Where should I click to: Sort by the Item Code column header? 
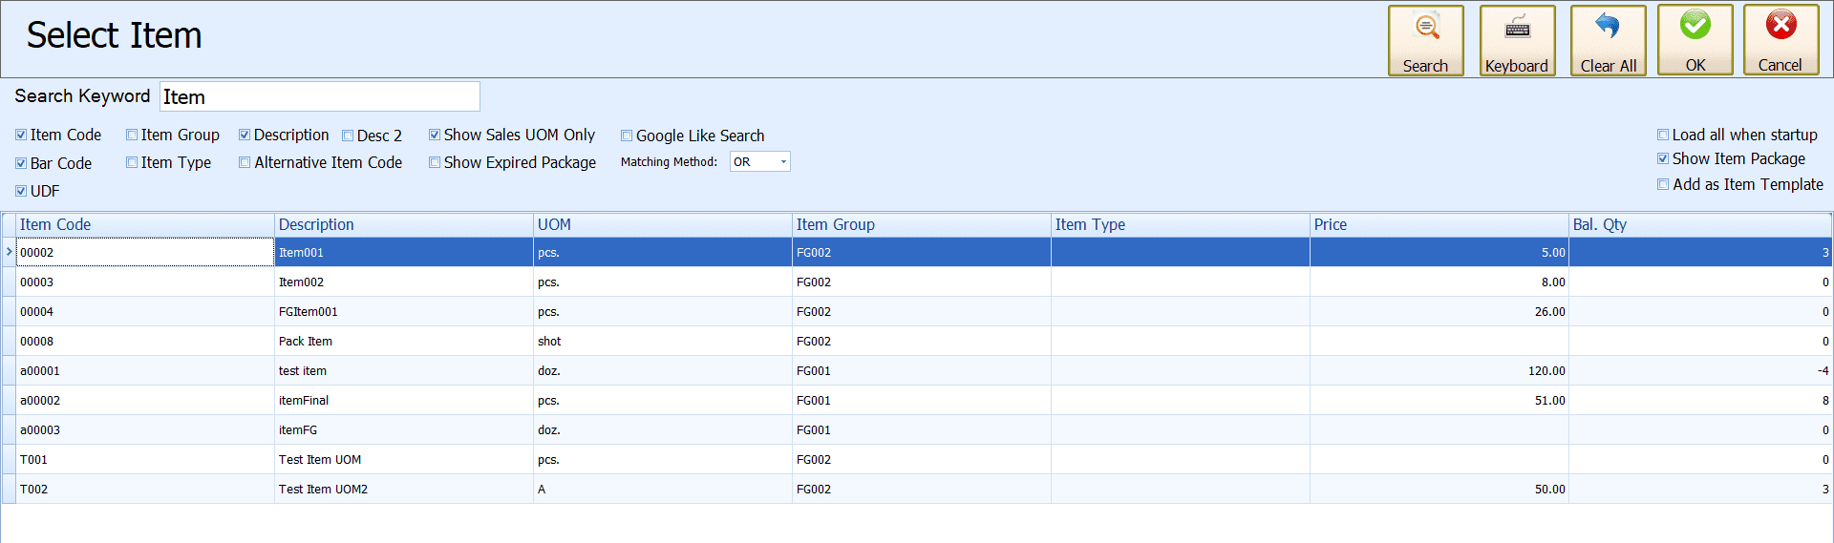[x=145, y=225]
